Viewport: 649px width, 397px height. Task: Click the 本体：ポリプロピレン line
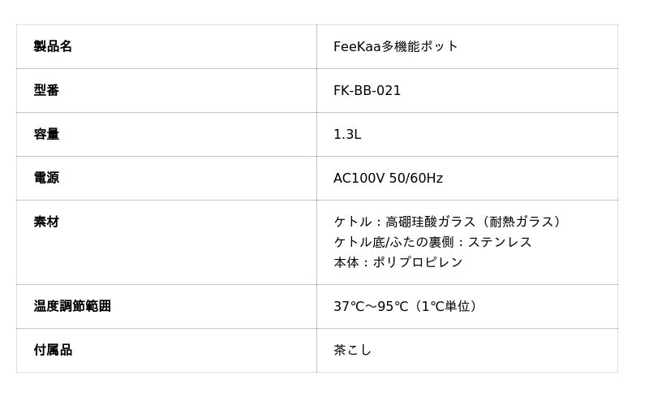click(398, 262)
